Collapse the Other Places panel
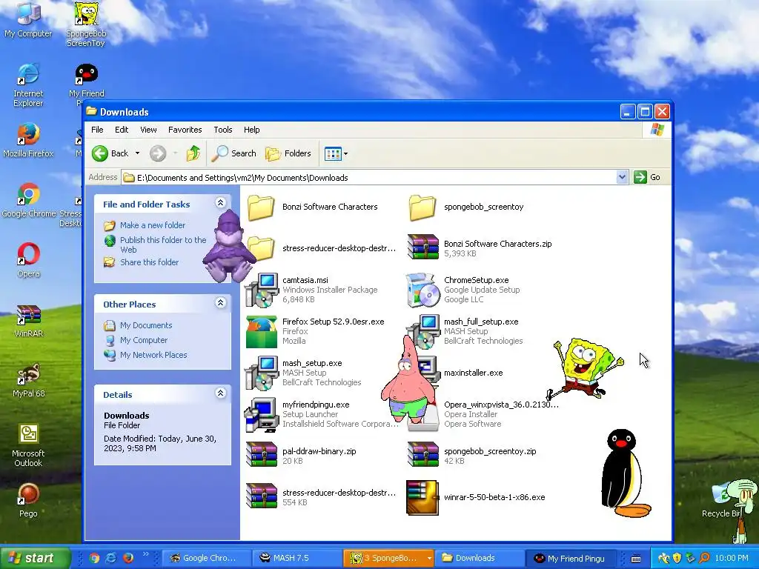Image resolution: width=759 pixels, height=569 pixels. pyautogui.click(x=221, y=303)
